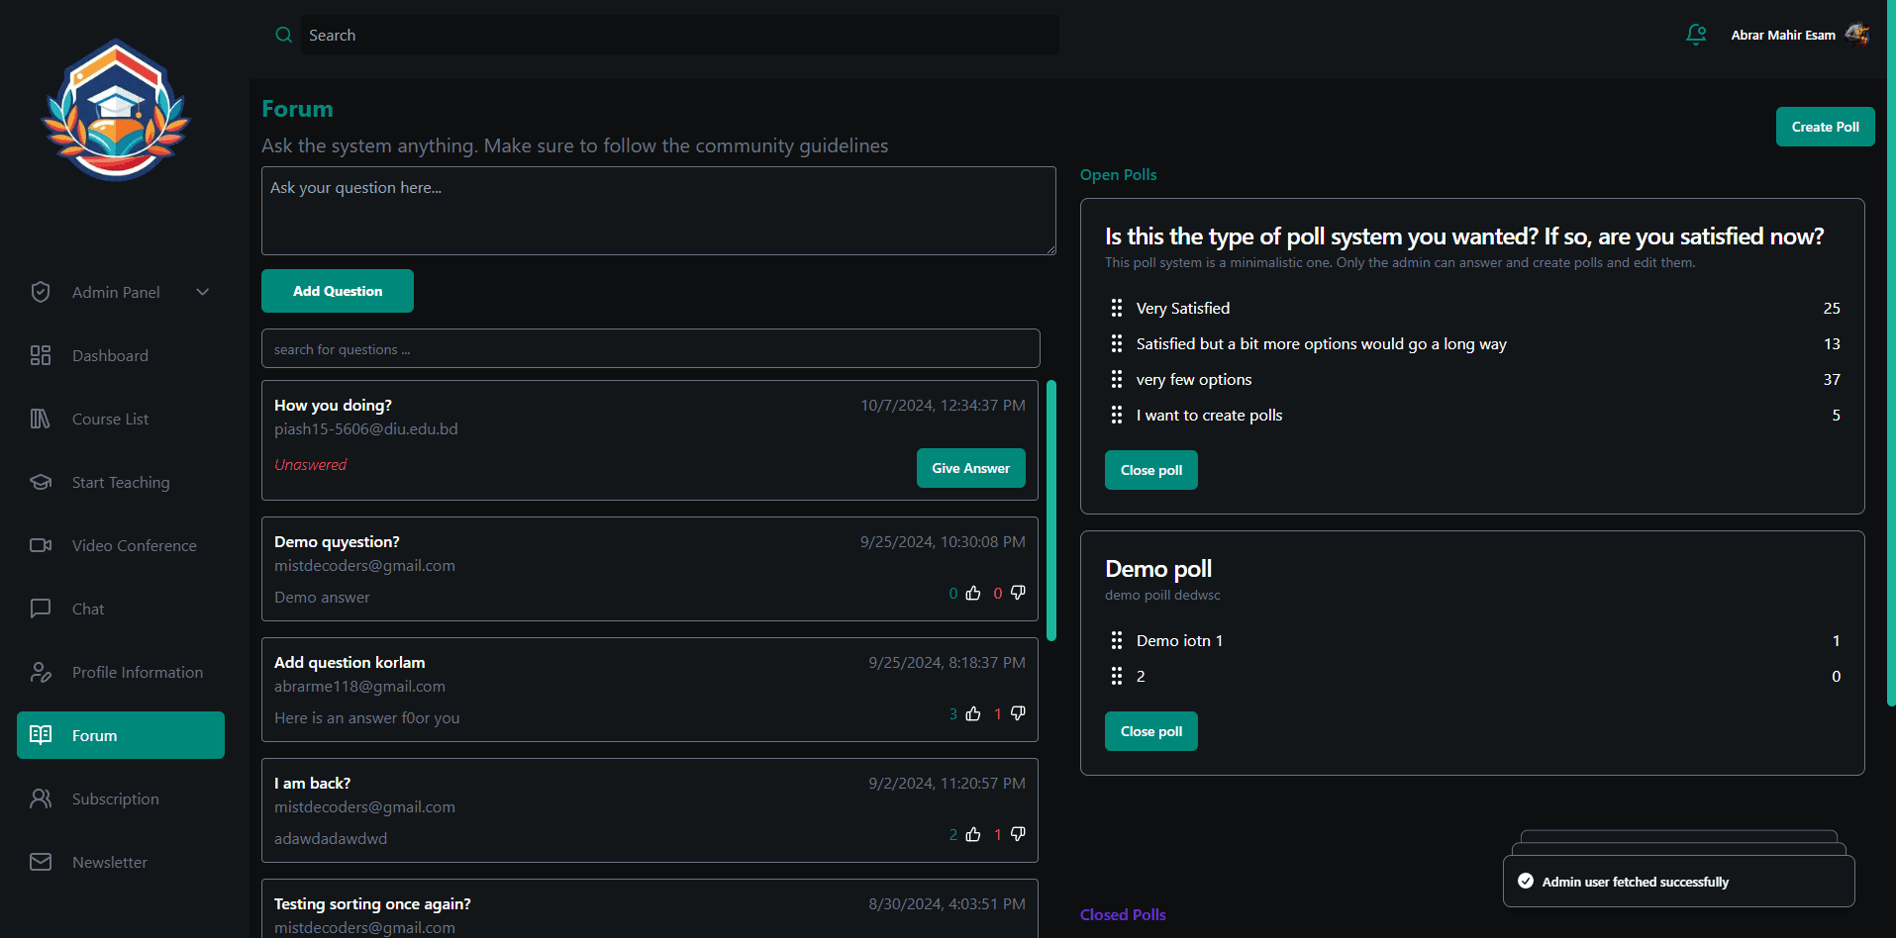Expand the Admin Panel chevron
Image resolution: width=1896 pixels, height=938 pixels.
point(203,292)
